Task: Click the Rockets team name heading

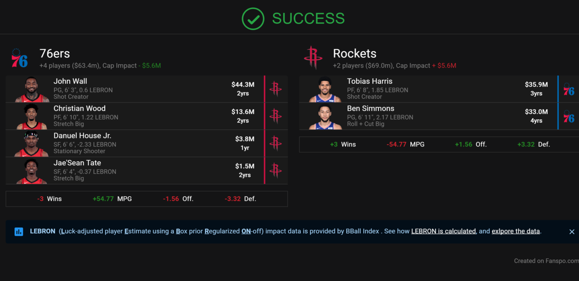Action: tap(355, 54)
